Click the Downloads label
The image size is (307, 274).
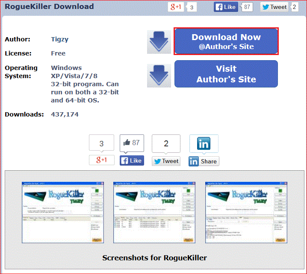click(24, 114)
